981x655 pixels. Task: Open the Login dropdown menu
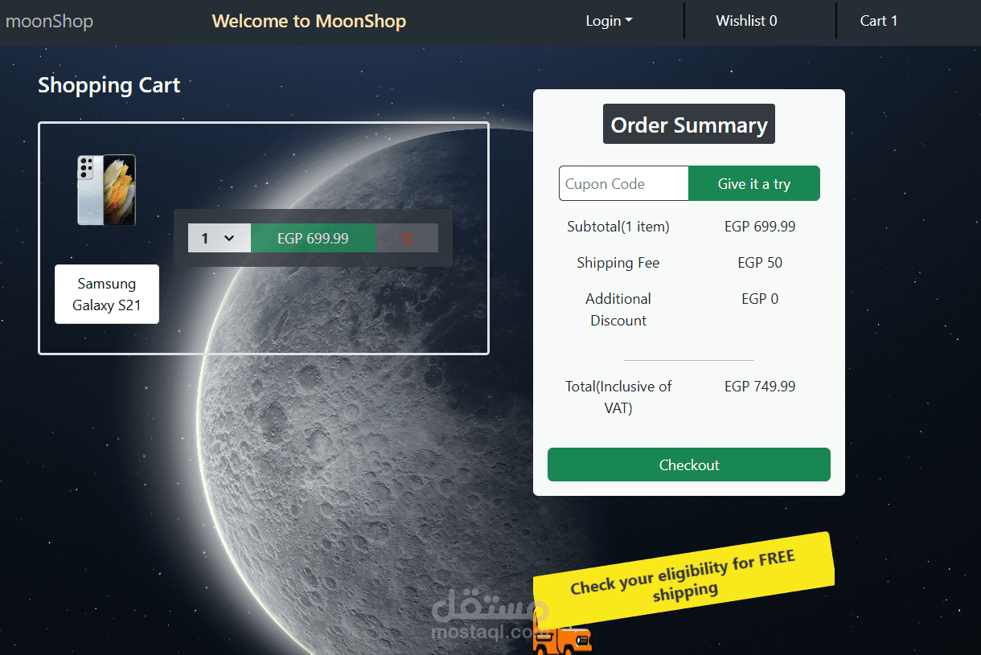coord(609,21)
